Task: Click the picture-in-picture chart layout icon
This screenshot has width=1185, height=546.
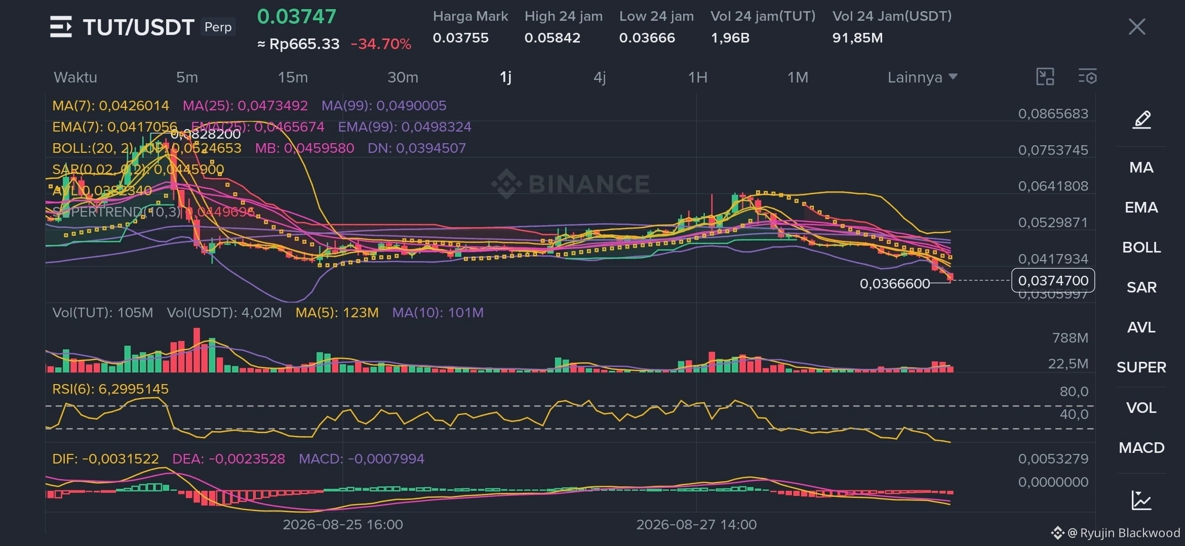Action: click(x=1045, y=77)
